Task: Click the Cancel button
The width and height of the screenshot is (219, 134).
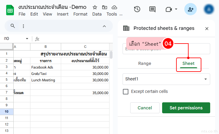Action: point(145,108)
